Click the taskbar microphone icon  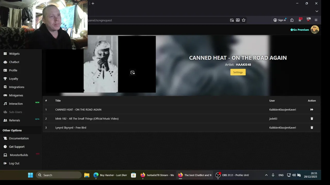273,175
